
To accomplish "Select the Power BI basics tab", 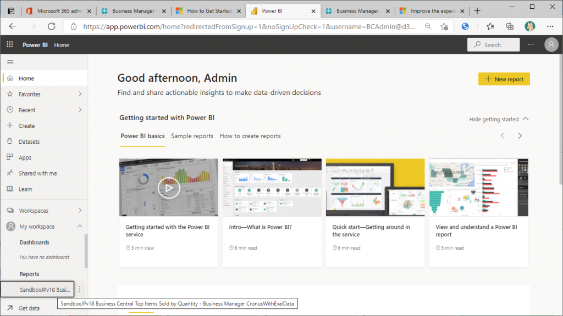I will click(142, 136).
